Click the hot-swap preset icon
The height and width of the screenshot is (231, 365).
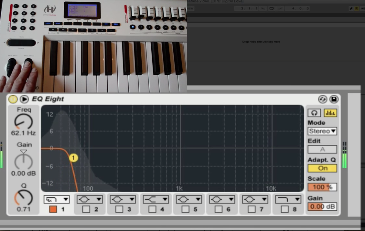[x=322, y=99]
